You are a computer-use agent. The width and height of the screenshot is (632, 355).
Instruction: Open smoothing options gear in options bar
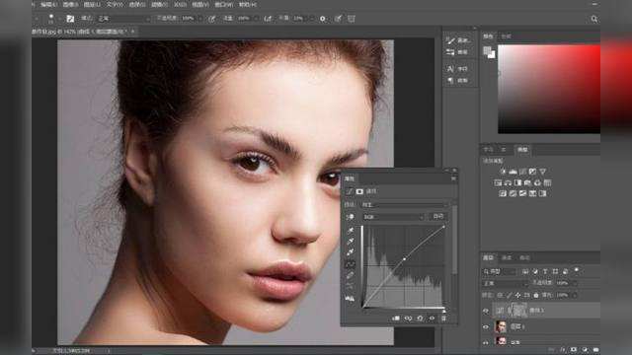pos(323,19)
